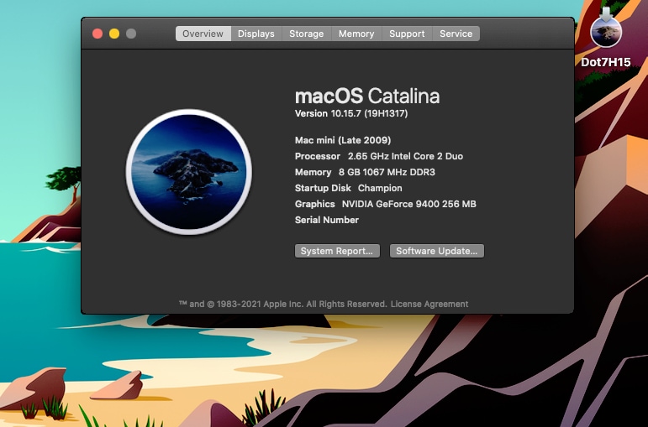Switch to the Overview tab
Viewport: 648px width, 427px height.
click(203, 34)
